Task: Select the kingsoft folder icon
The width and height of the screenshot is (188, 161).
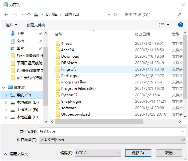Action: (x=58, y=69)
